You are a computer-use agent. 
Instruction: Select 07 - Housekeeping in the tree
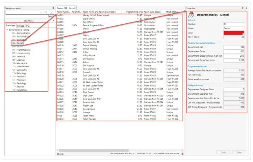21,53
